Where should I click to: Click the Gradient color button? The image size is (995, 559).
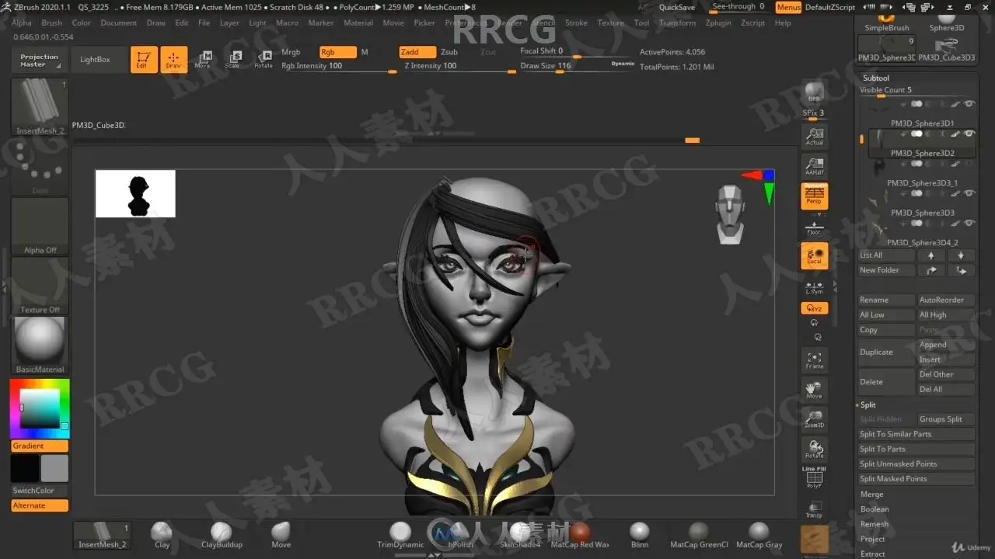click(x=40, y=446)
